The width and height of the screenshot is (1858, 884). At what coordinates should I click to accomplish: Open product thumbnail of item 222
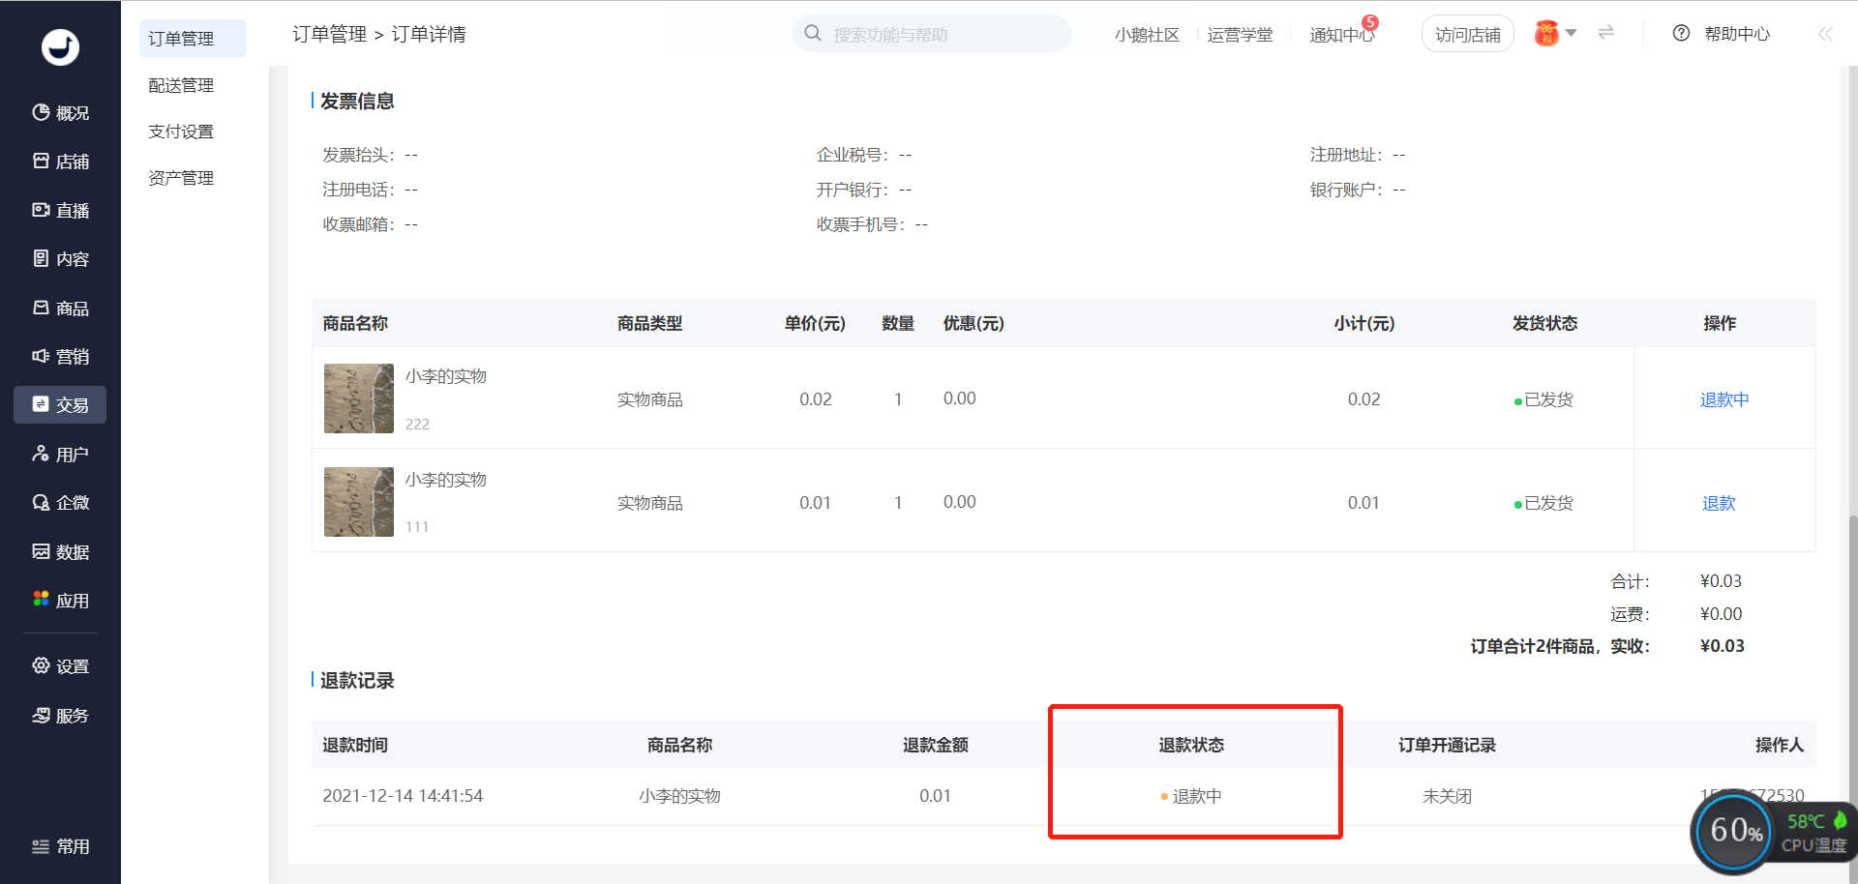tap(359, 398)
